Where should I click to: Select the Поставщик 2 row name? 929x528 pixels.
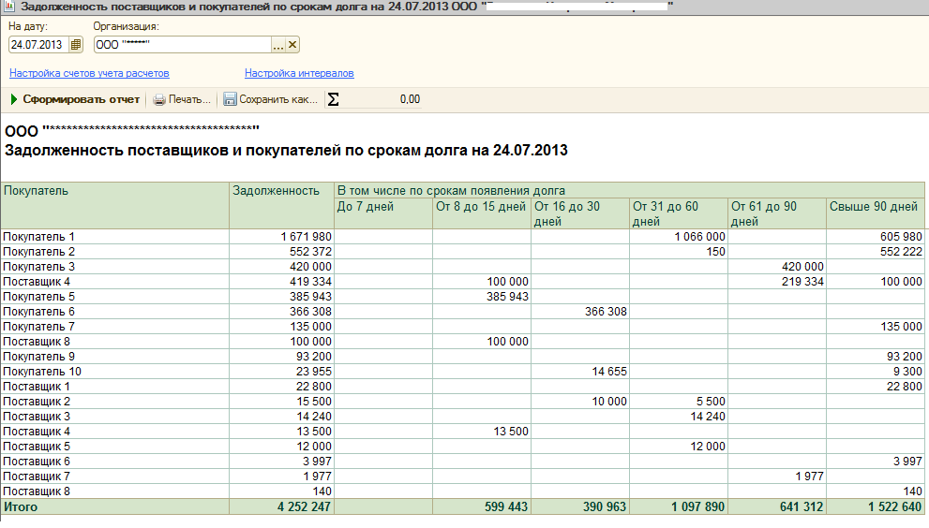point(37,402)
